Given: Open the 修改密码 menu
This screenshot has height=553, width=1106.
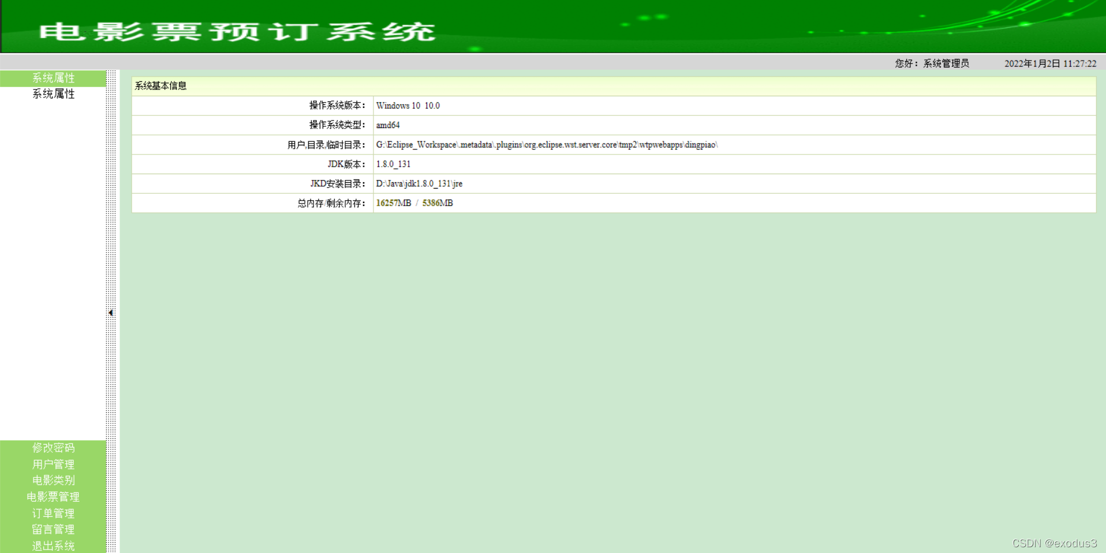Looking at the screenshot, I should 53,448.
